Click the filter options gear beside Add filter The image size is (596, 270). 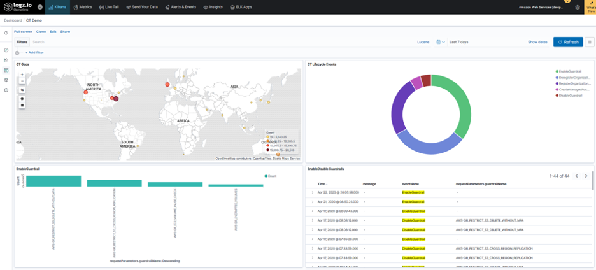pyautogui.click(x=17, y=53)
